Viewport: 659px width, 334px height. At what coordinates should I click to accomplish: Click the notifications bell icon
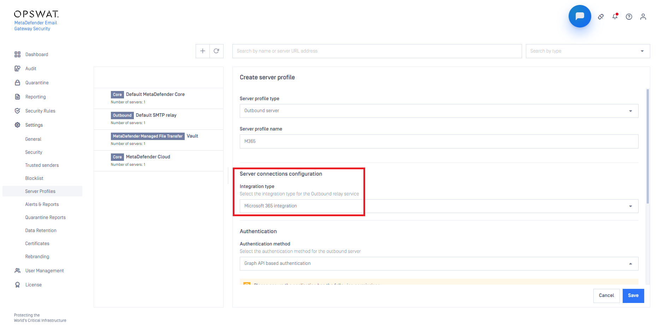click(615, 17)
